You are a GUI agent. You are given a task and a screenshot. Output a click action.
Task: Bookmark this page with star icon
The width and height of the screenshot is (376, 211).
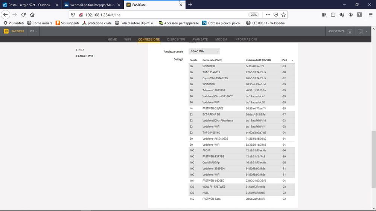pyautogui.click(x=283, y=15)
